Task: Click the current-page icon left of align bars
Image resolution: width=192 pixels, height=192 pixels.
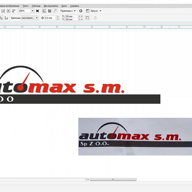Action: coord(1,18)
